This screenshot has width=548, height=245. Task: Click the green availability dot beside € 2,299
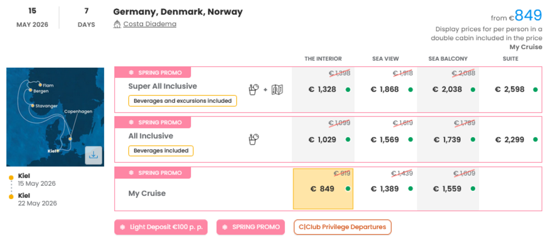tap(535, 140)
